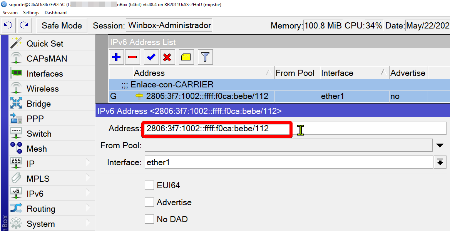Add a new IPv6 address with the plus icon

pos(116,57)
